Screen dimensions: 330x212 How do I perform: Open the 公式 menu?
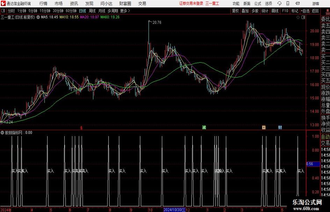pyautogui.click(x=258, y=3)
